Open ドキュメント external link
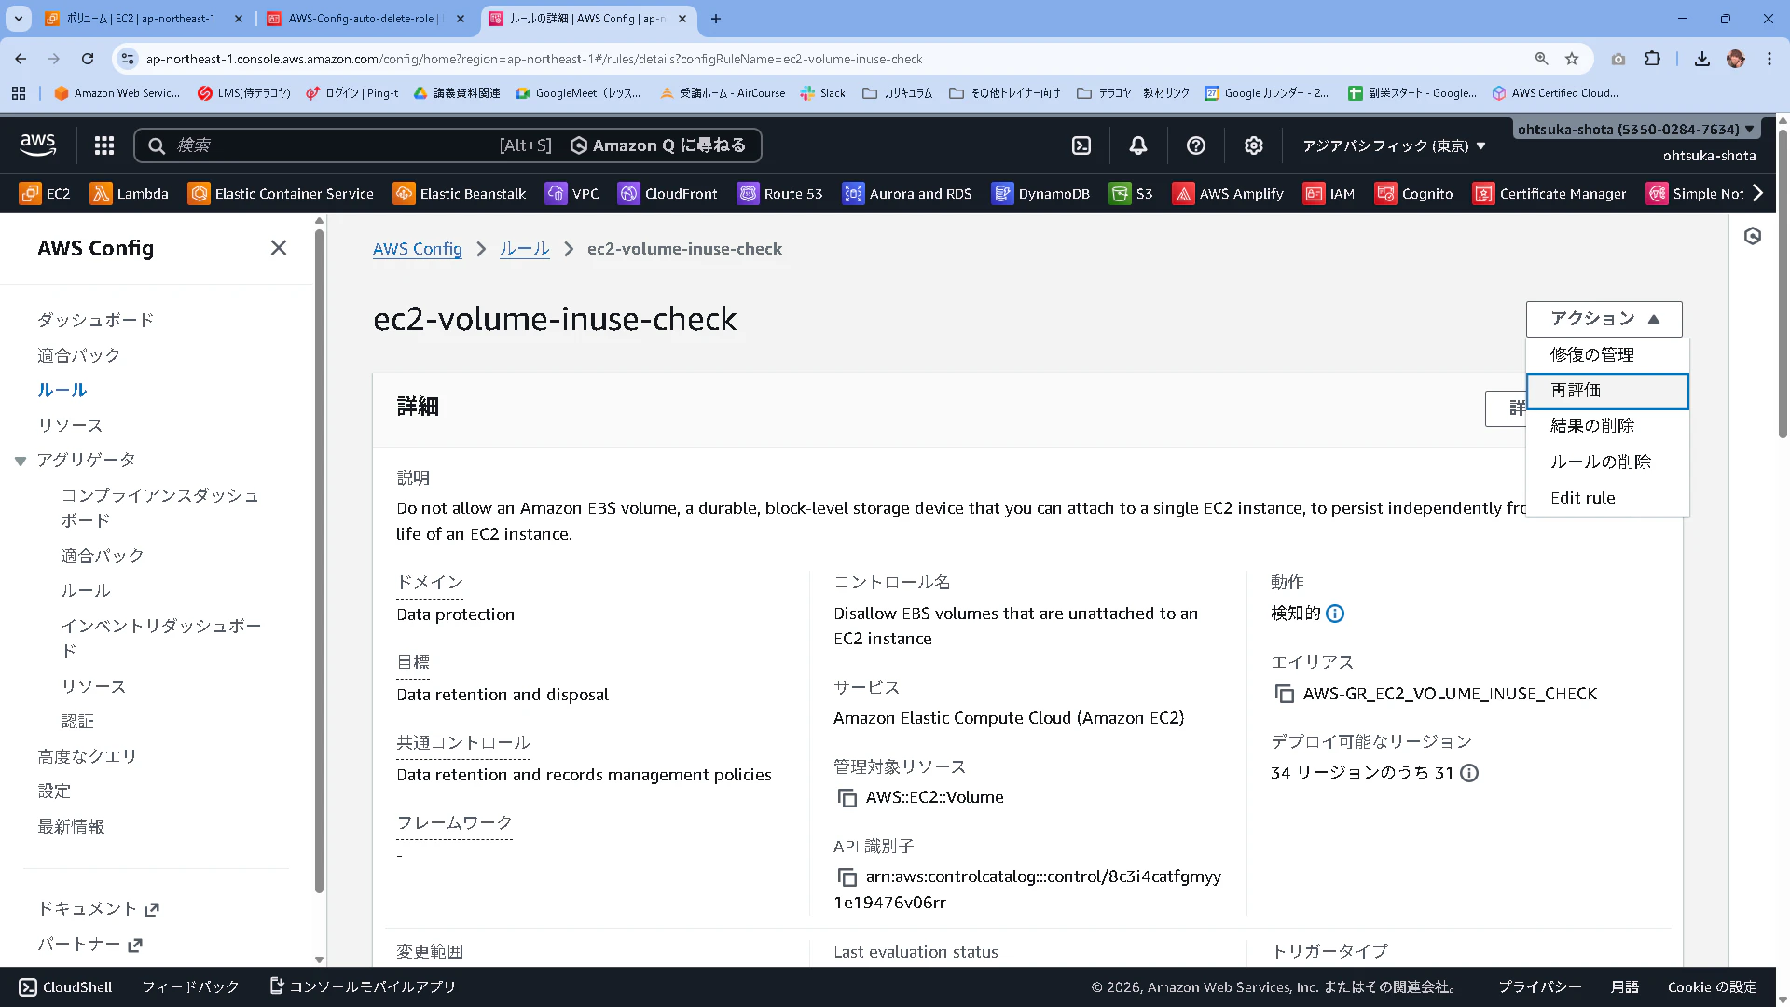Screen dimensions: 1790x1007 click(99, 909)
